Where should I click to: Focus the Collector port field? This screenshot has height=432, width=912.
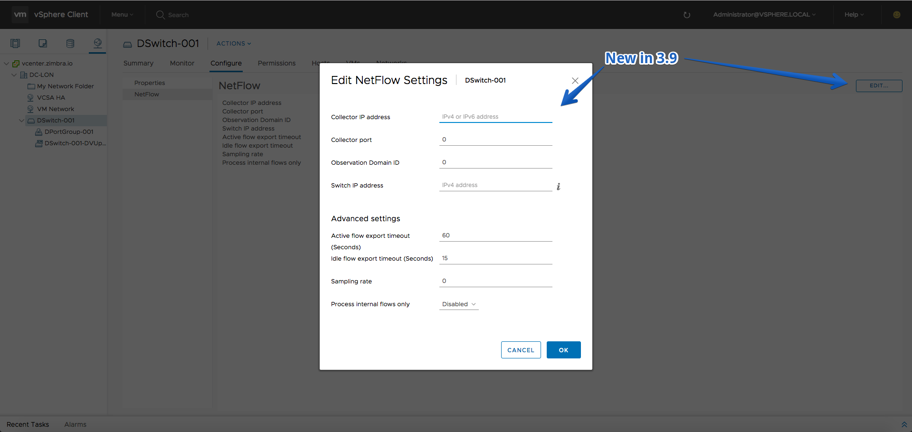coord(495,140)
